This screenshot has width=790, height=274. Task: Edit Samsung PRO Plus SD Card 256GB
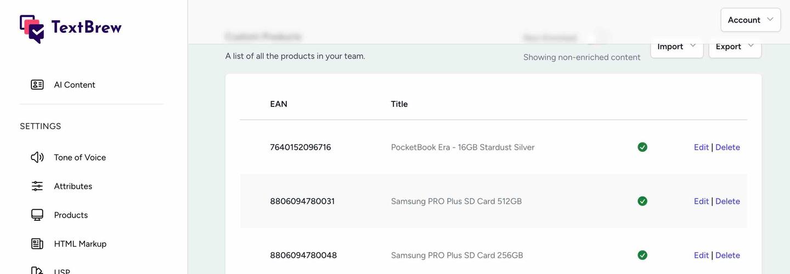(701, 255)
